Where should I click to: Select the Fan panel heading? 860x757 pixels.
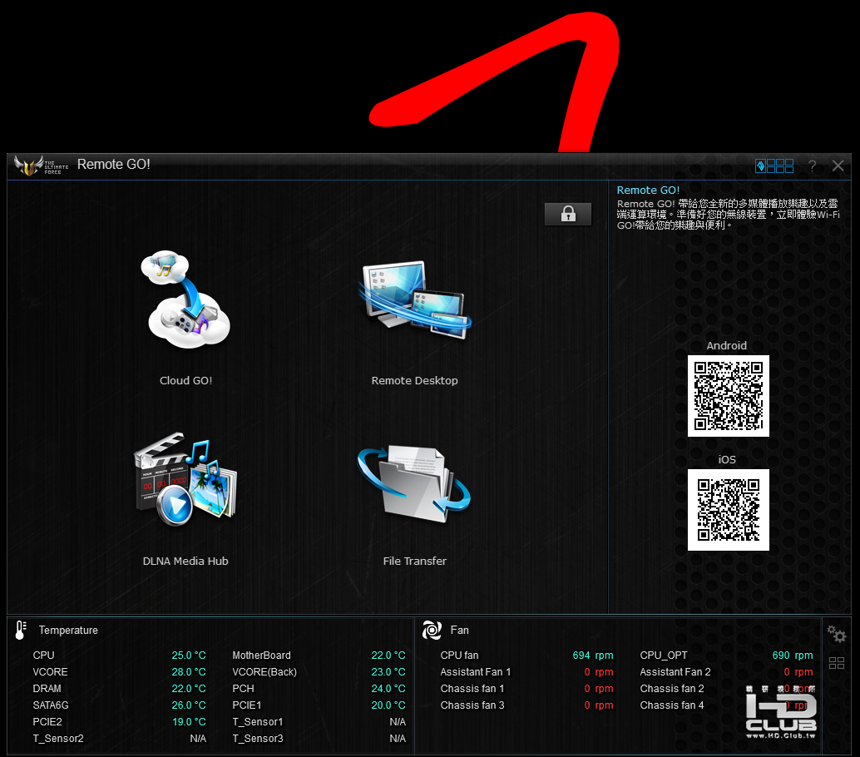pos(460,631)
